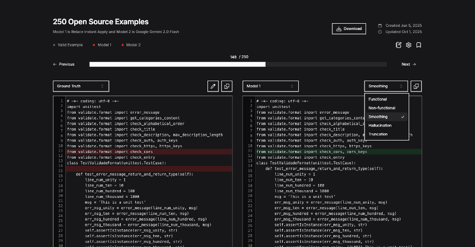This screenshot has width=475, height=247.
Task: Toggle the Model 1 status tag
Action: tap(102, 45)
